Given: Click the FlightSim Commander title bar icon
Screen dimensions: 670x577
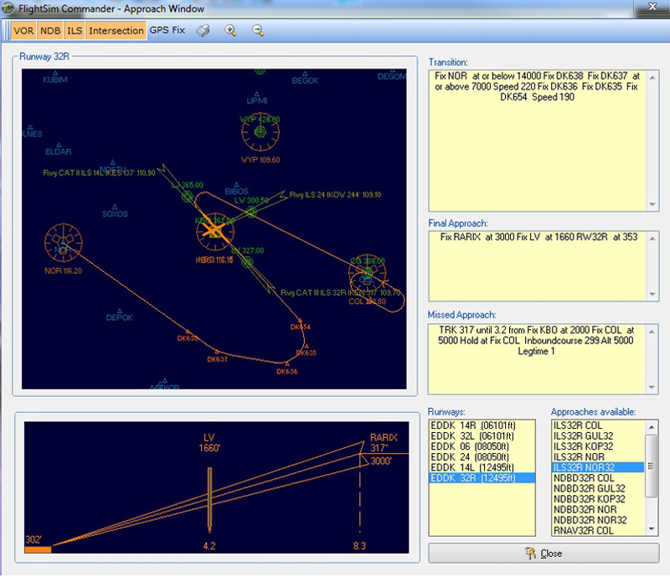Looking at the screenshot, I should 8,8.
